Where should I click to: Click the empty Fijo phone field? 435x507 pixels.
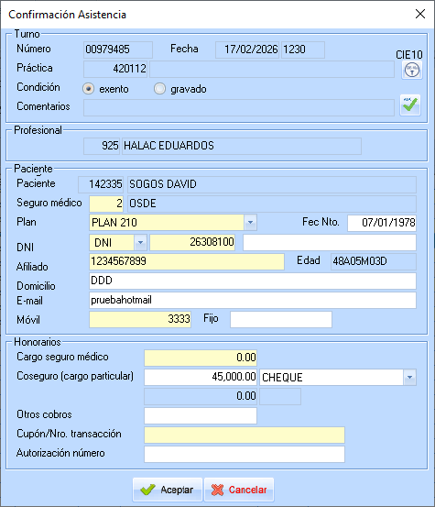(281, 319)
